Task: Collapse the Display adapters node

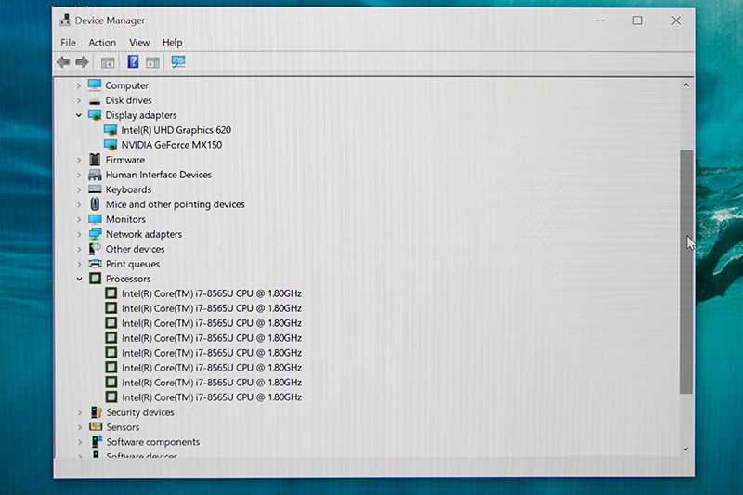Action: click(x=79, y=115)
